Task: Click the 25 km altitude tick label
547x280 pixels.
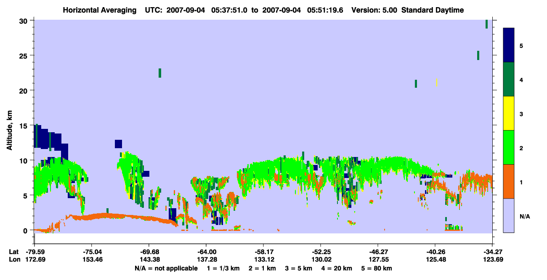Action: click(x=24, y=56)
